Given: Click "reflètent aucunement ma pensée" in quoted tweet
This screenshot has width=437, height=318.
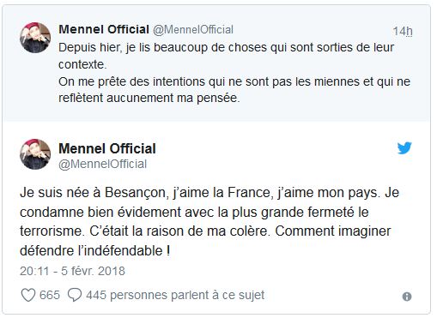Looking at the screenshot, I should click(x=149, y=98).
